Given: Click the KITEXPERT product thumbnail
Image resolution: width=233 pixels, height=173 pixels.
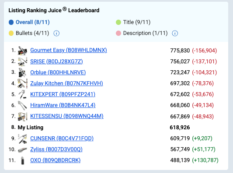Looking at the screenshot, I should click(x=22, y=94).
